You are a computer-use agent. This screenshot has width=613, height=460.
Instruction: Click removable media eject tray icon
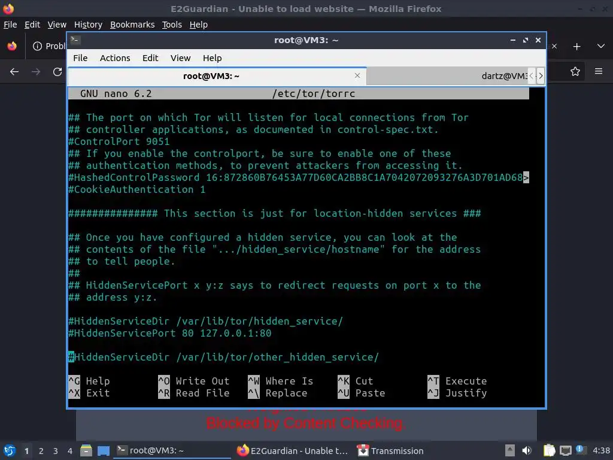[510, 450]
